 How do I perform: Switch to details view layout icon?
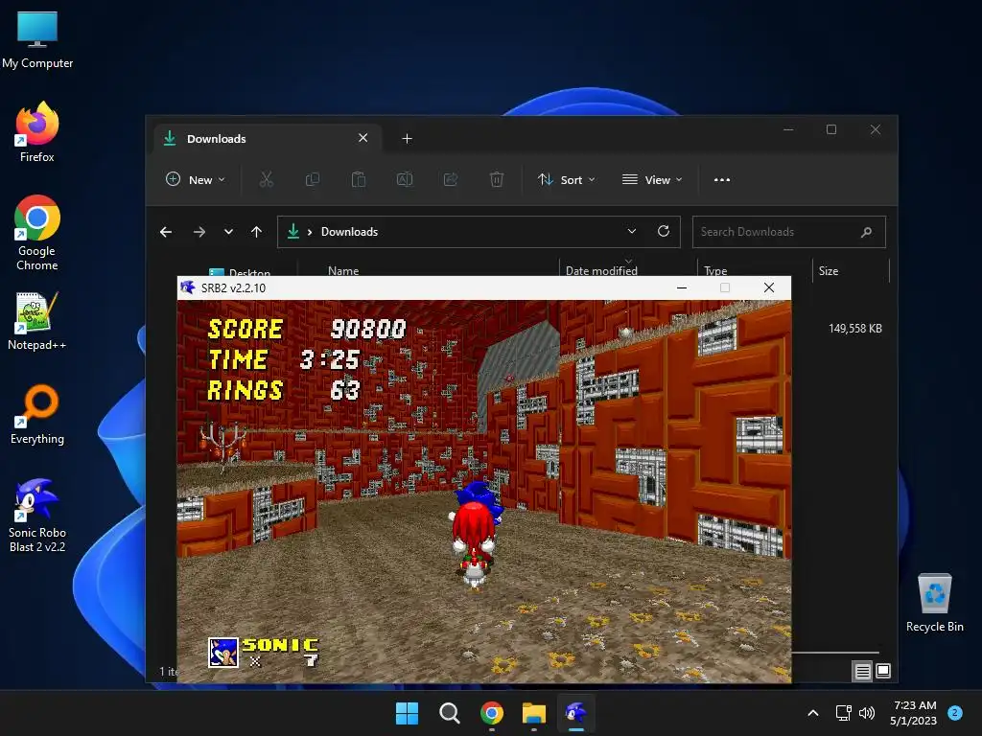(x=862, y=672)
